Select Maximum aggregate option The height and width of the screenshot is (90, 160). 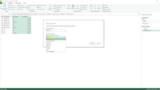click(x=56, y=44)
